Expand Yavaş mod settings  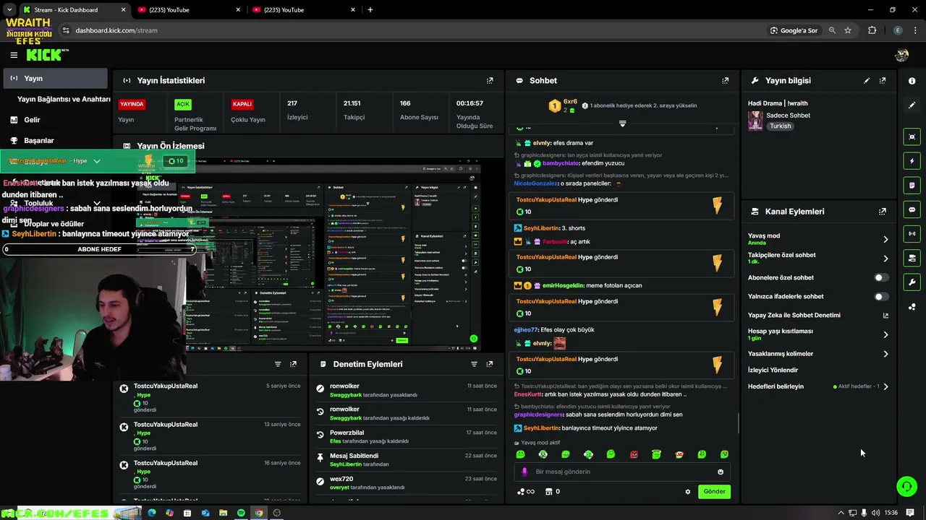pos(885,239)
